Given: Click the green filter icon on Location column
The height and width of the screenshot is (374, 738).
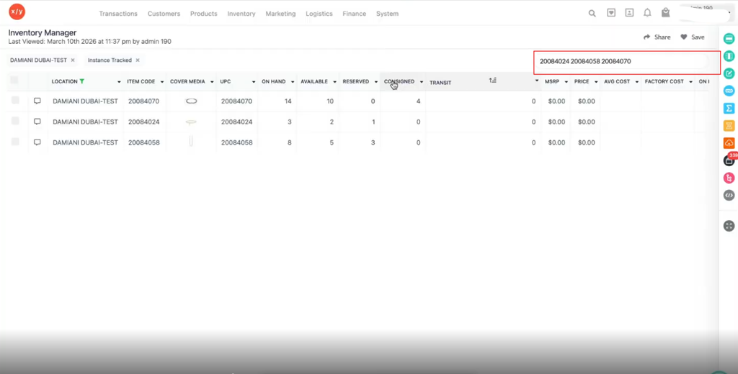Looking at the screenshot, I should (x=82, y=81).
